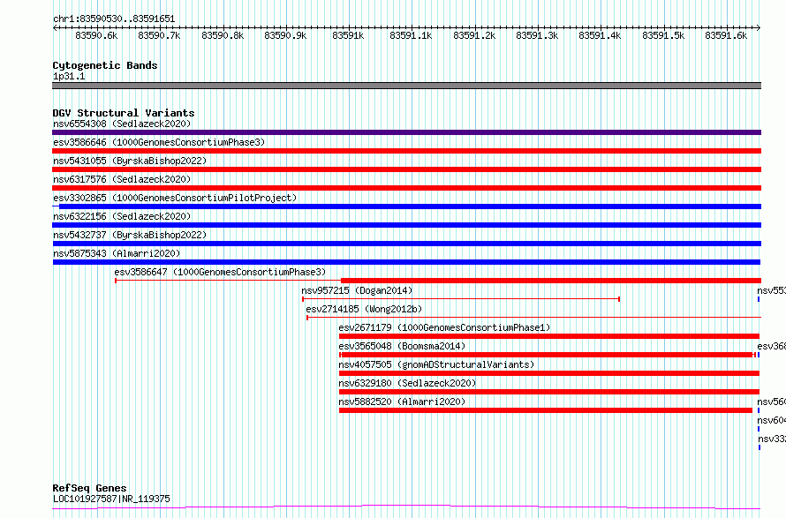Screen dimensions: 786x518
Task: Open the LOC101927587|NR_119375 gene label
Action: pyautogui.click(x=111, y=499)
